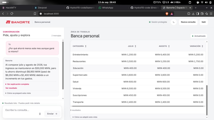This screenshot has width=214, height=120.
Task: Open Brave Rewards triangle icon
Action: [172, 14]
